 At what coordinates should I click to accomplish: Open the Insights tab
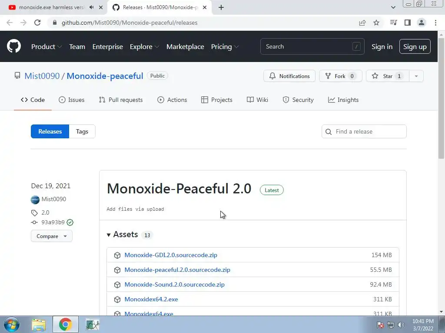(x=343, y=100)
